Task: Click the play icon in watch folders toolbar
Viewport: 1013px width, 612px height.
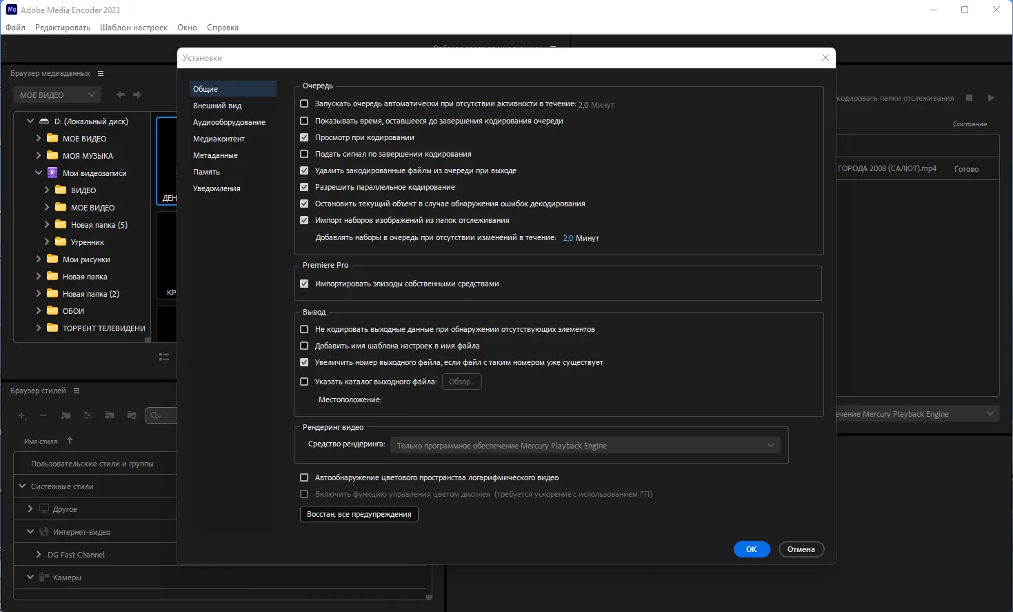Action: (991, 98)
